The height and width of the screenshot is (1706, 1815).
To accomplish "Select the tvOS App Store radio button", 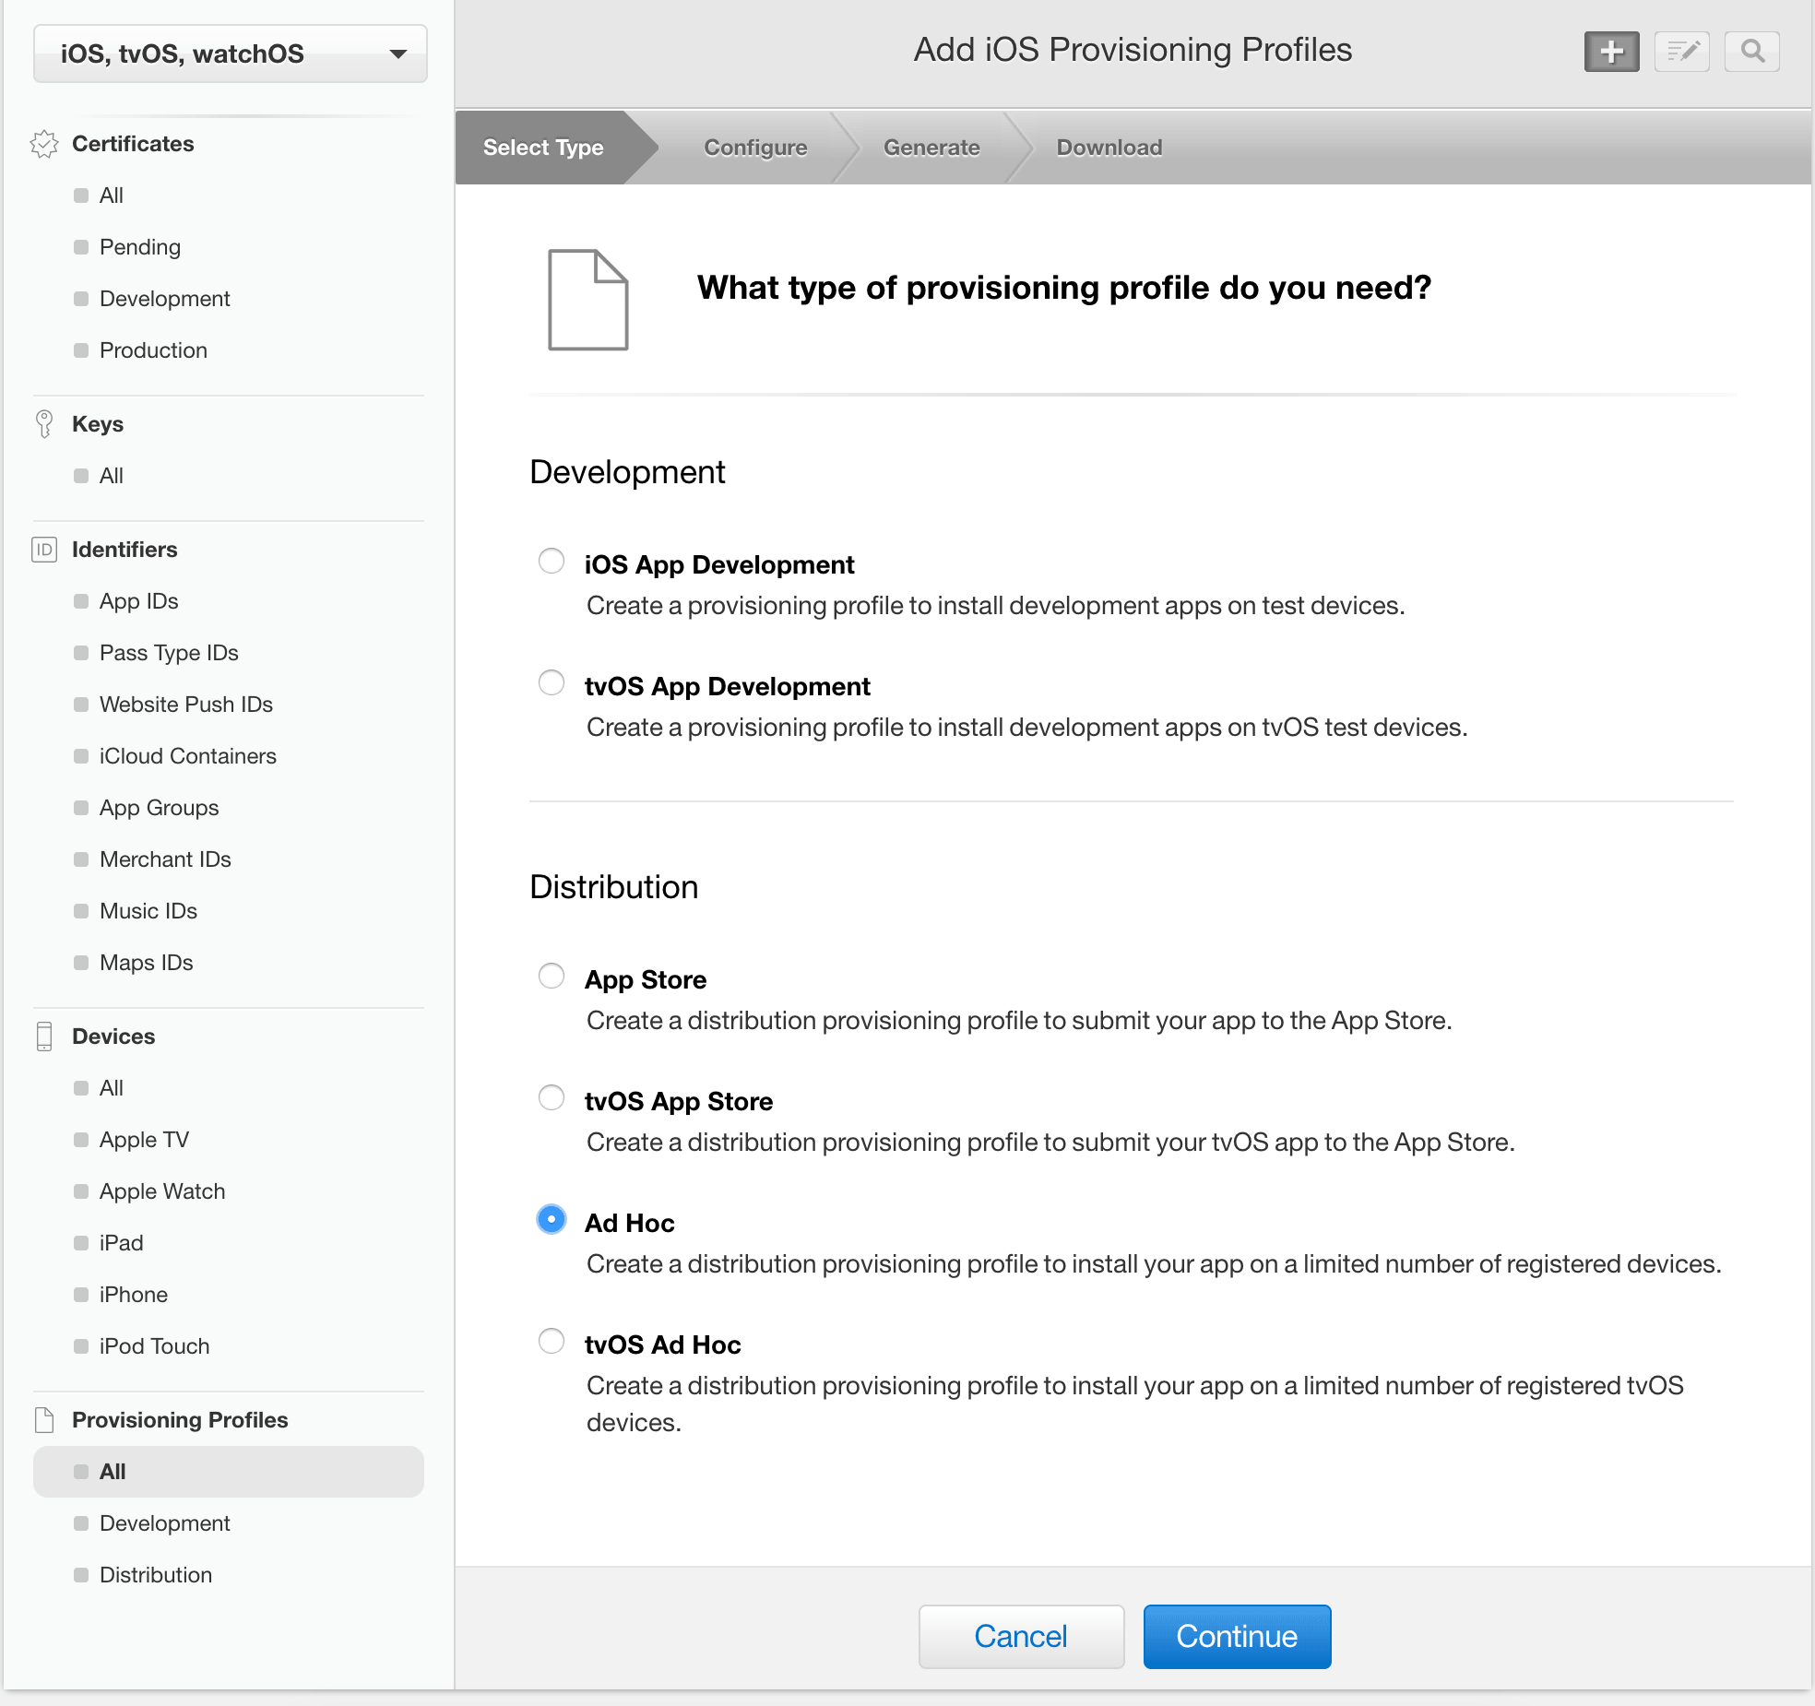I will coord(552,1097).
